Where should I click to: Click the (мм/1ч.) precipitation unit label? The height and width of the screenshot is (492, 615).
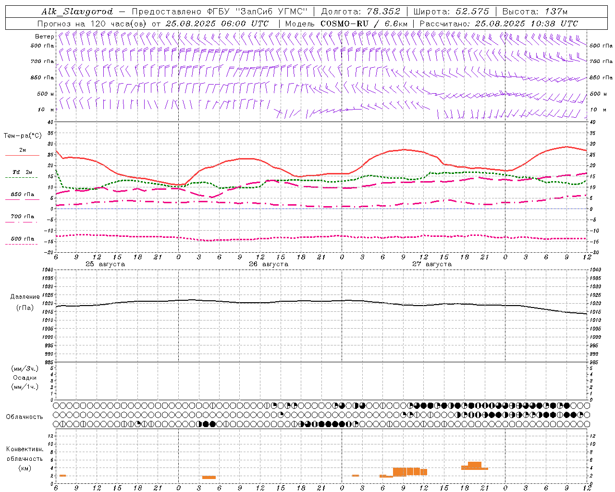coord(25,387)
